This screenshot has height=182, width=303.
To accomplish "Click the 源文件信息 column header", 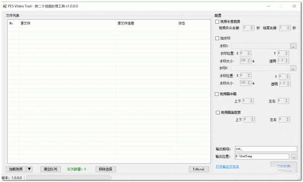I will click(x=146, y=23).
